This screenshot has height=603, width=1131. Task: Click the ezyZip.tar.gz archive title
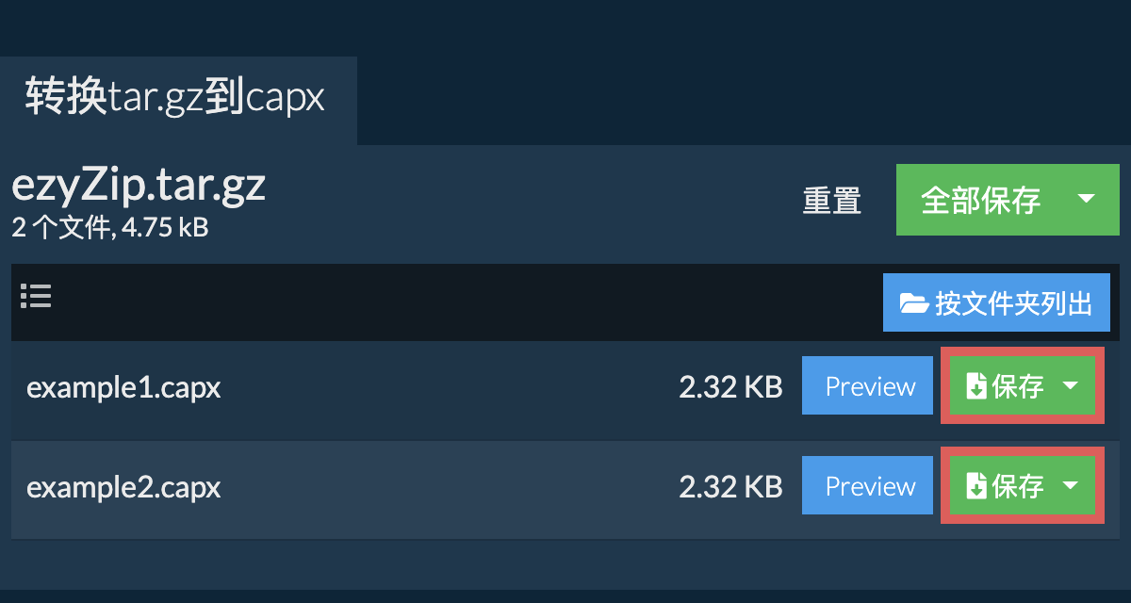[139, 187]
